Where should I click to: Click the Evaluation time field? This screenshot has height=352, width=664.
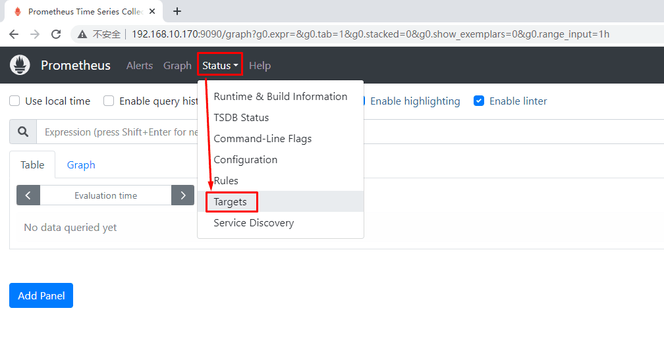[x=106, y=195]
